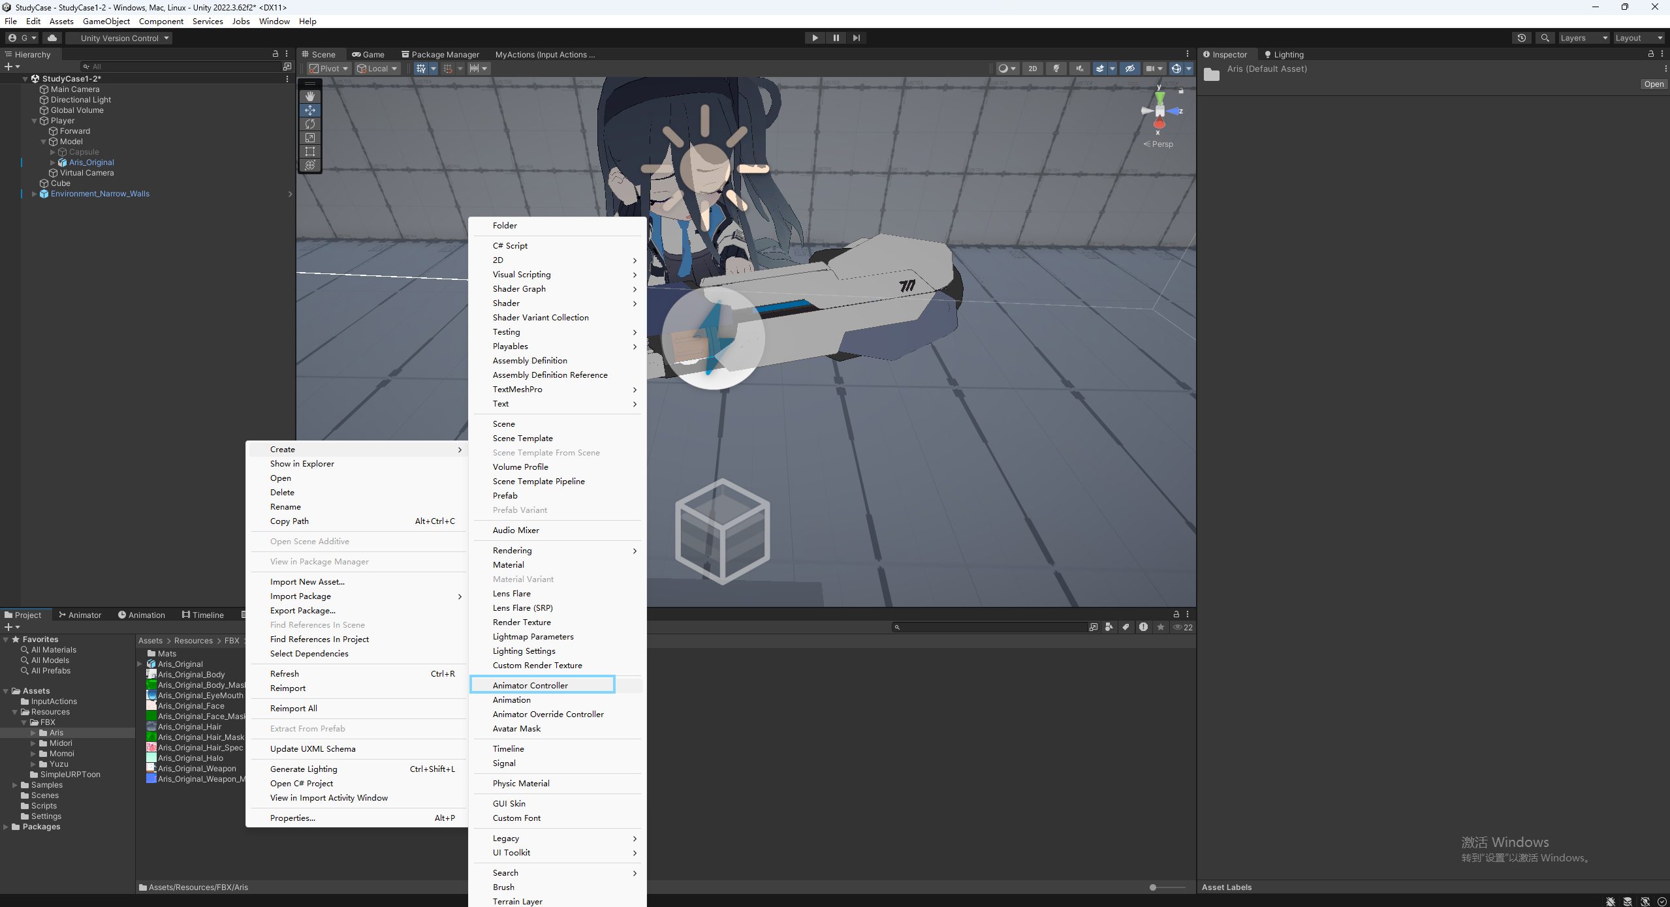Click the cloud services icon
Viewport: 1670px width, 907px height.
pos(53,38)
